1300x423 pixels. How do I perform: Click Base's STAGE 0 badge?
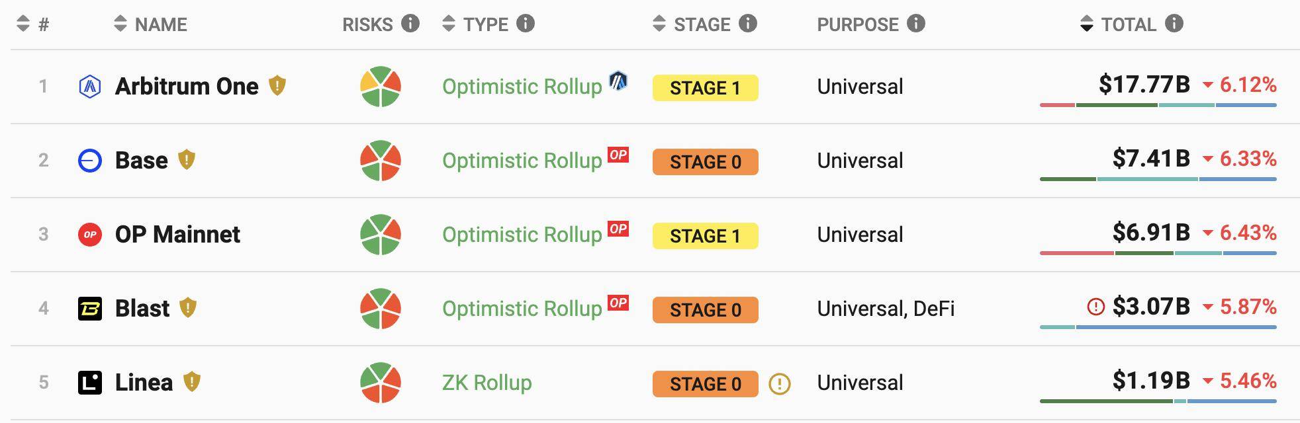[705, 162]
